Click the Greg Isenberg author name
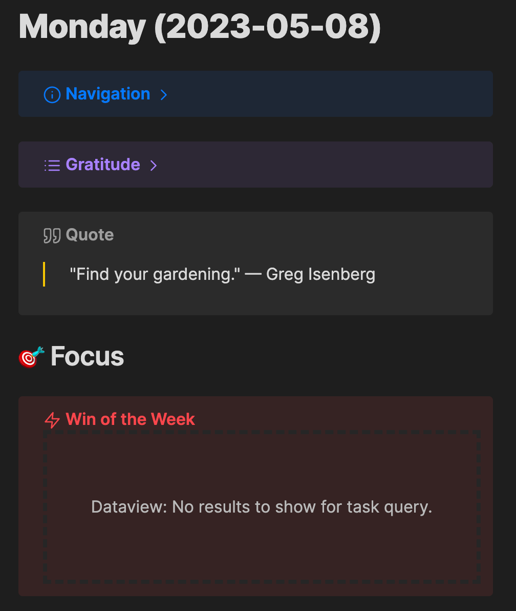This screenshot has width=516, height=611. point(320,274)
